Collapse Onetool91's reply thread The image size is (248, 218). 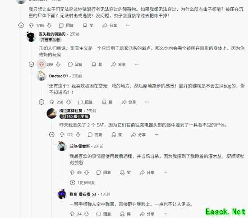(x=41, y=102)
